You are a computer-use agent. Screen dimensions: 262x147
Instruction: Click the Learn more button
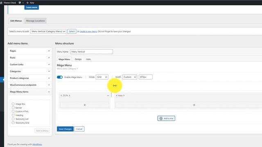coord(32,7)
